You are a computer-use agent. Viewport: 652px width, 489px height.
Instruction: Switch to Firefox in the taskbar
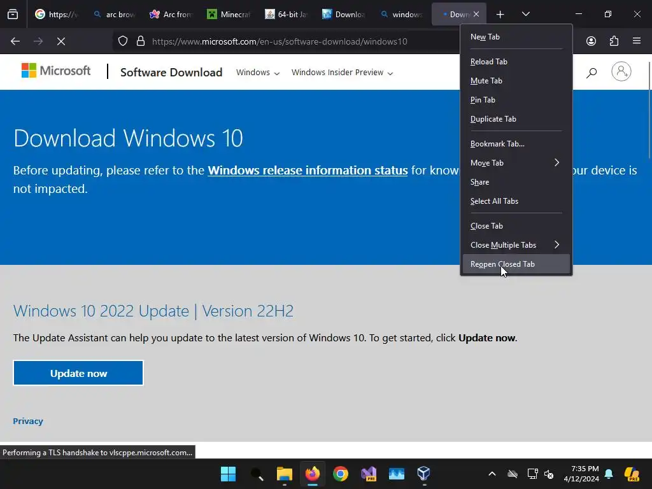coord(312,474)
